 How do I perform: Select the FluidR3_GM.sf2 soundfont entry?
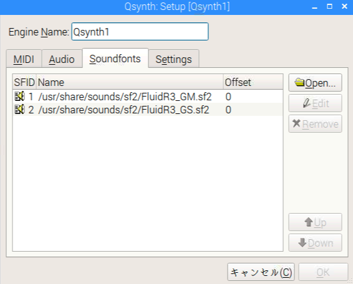tap(148, 97)
